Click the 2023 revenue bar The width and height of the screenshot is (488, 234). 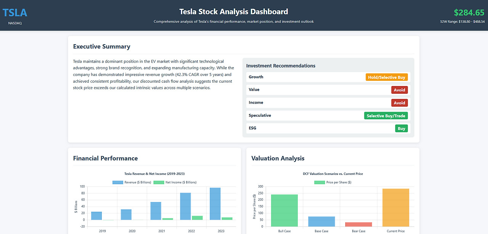[x=215, y=204]
